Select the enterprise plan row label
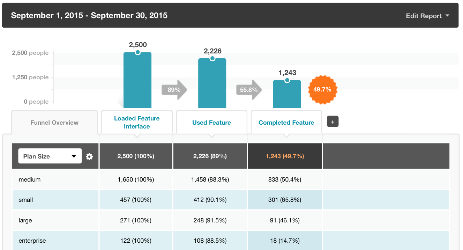This screenshot has height=250, width=463. pyautogui.click(x=32, y=241)
